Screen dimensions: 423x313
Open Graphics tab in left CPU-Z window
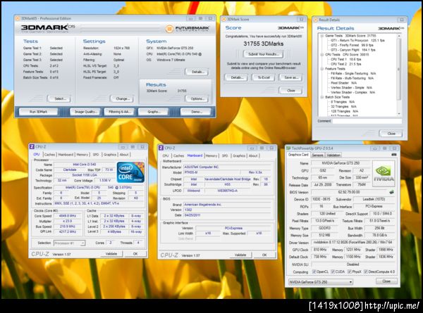[x=110, y=155]
